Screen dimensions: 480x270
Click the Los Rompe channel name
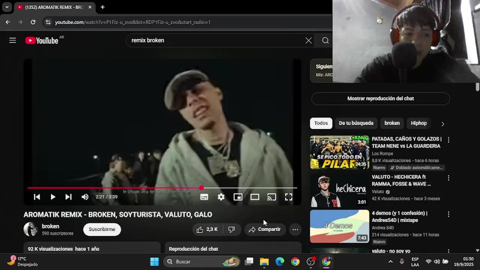(x=382, y=154)
